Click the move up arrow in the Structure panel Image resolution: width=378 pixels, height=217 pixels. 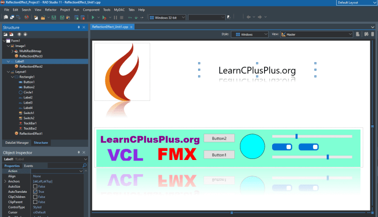click(19, 34)
